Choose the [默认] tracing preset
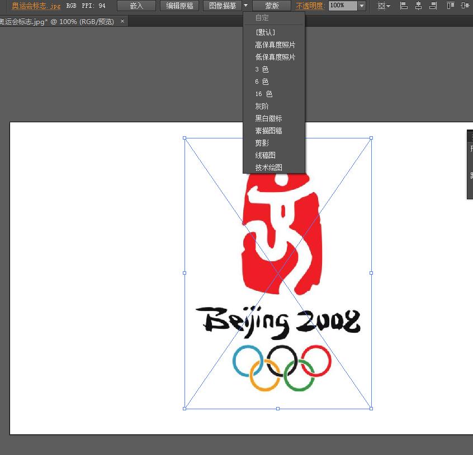Screen dimensions: 473x455 (x=274, y=32)
